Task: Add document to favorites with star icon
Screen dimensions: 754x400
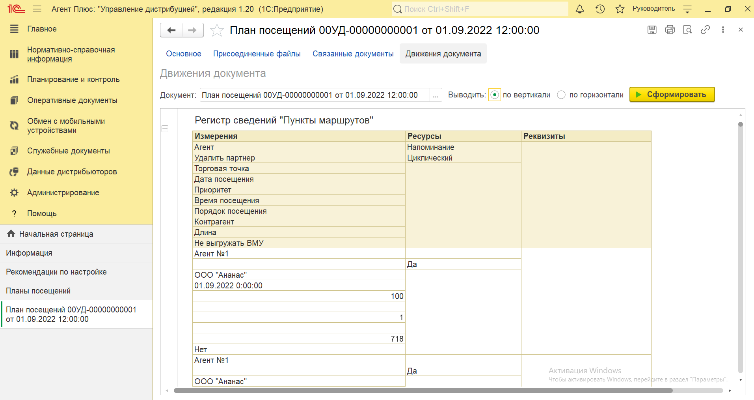Action: 217,30
